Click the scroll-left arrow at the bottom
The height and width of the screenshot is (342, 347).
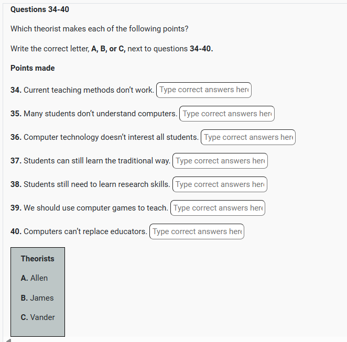(x=8, y=339)
